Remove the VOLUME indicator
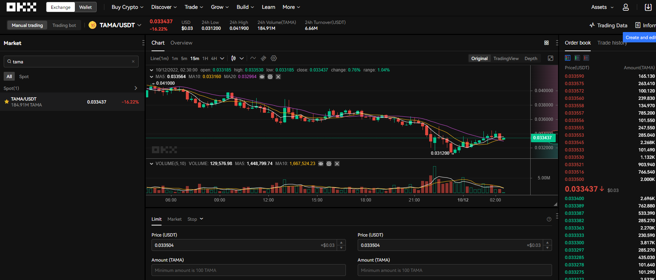656x280 pixels. click(337, 164)
